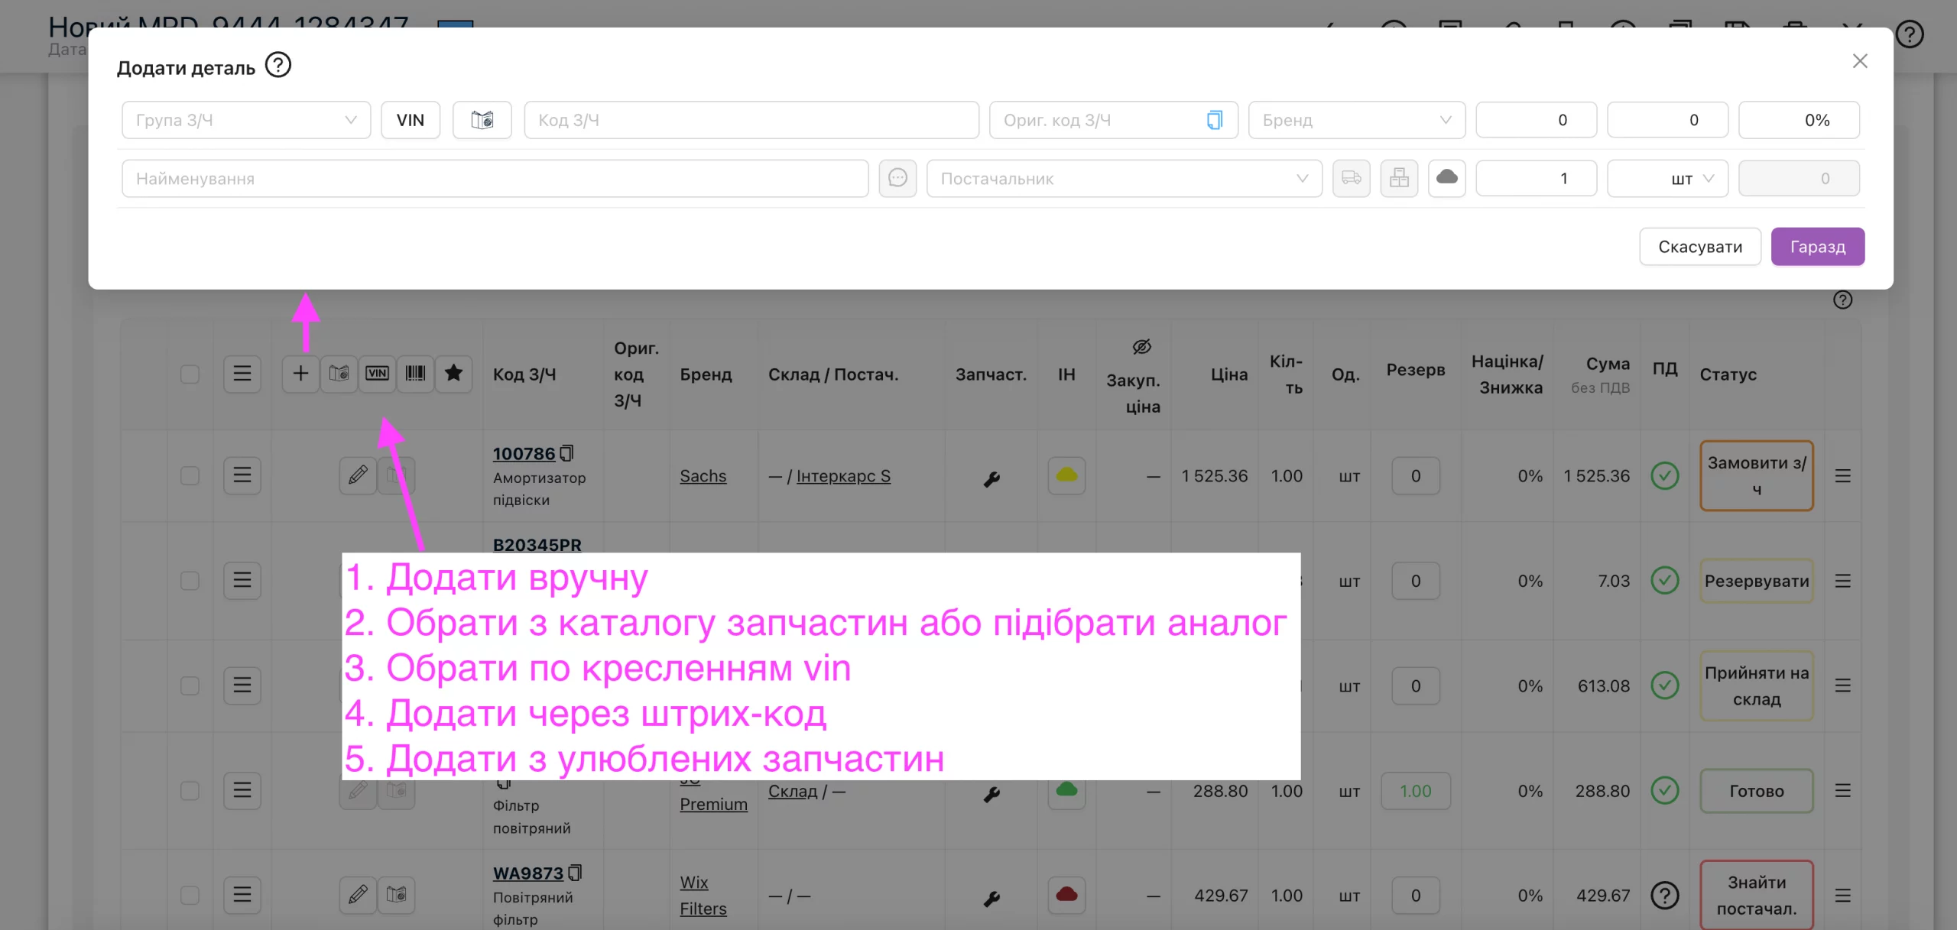1957x930 pixels.
Task: Open hamburger menu in 100786 row
Action: point(242,475)
